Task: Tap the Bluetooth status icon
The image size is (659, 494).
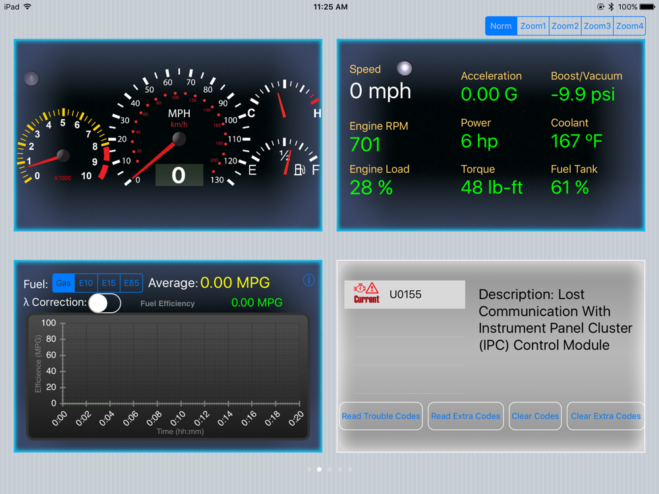Action: pos(611,7)
